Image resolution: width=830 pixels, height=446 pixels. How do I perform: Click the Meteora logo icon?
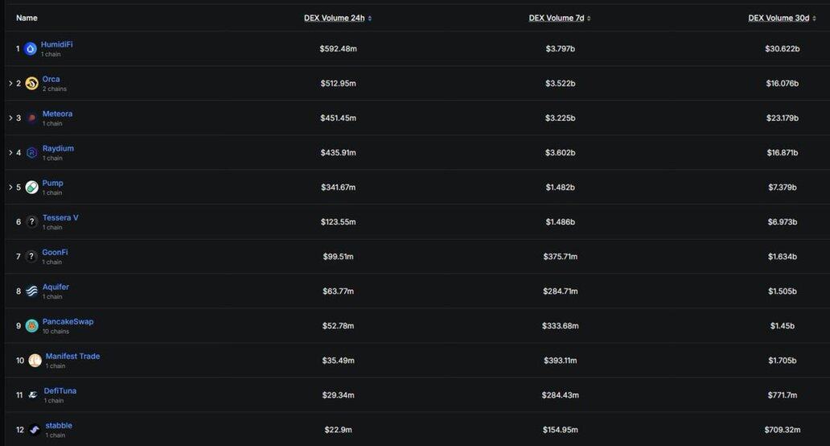(31, 118)
